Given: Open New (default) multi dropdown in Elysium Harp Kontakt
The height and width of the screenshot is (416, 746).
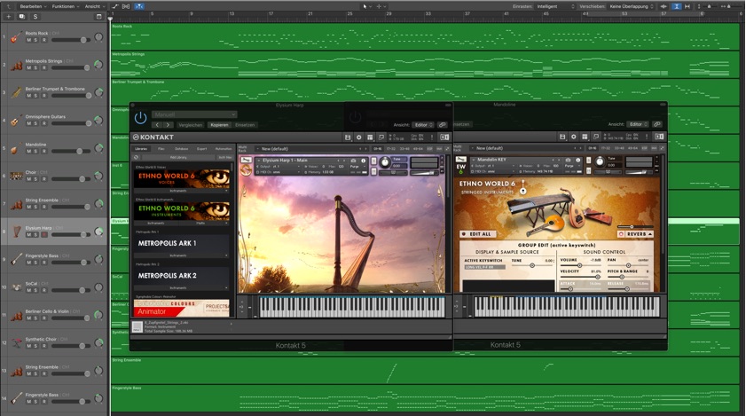Looking at the screenshot, I should click(312, 149).
